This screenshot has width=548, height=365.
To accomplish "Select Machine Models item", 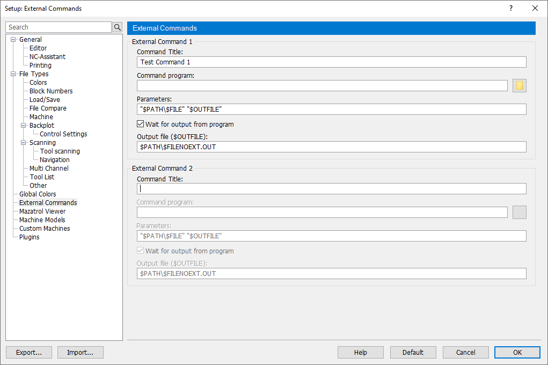I will [x=42, y=220].
